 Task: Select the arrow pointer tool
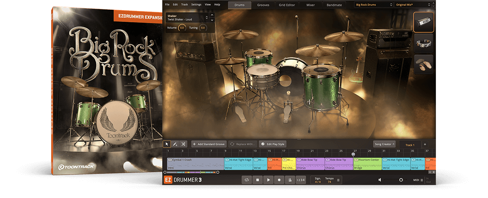(167, 144)
